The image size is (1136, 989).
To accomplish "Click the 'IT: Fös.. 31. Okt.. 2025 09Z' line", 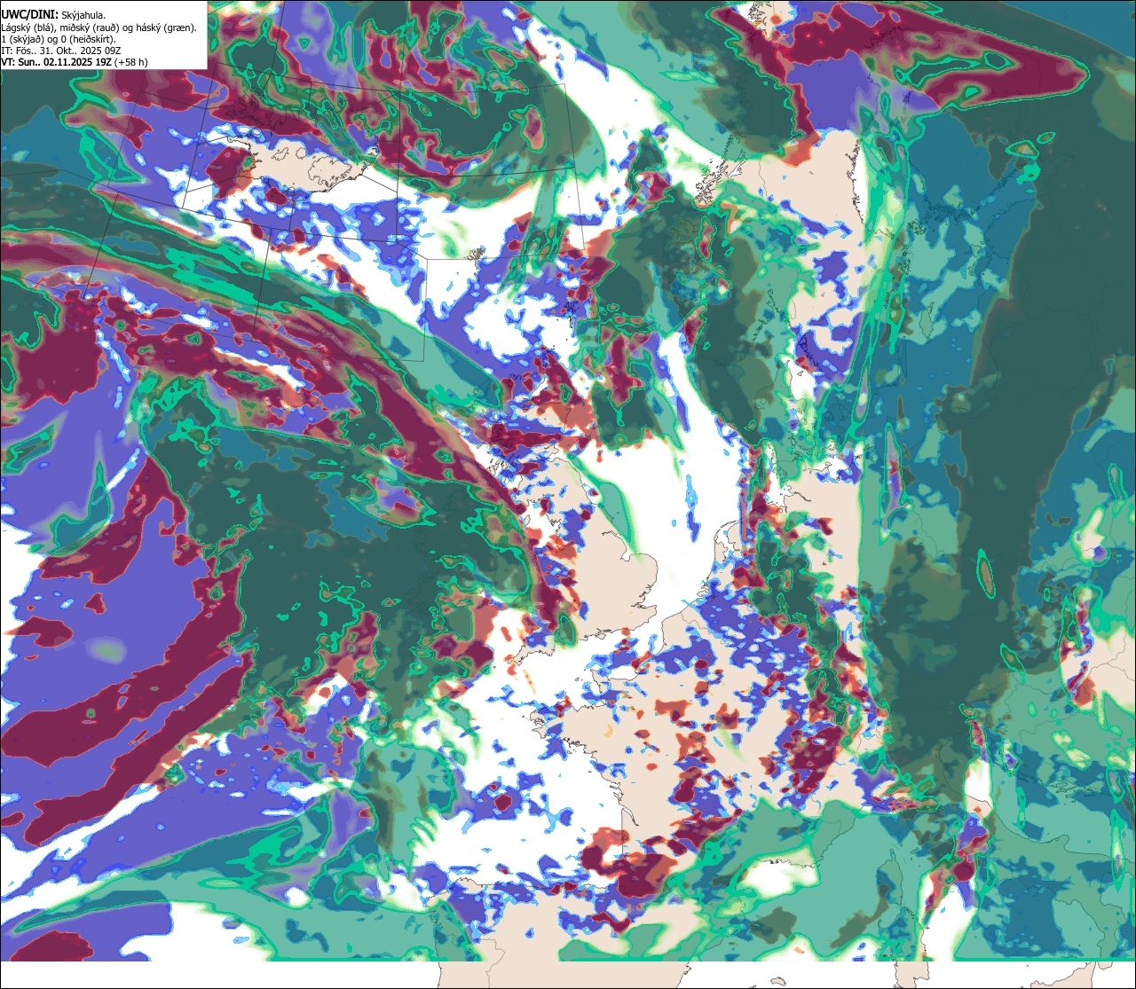I will point(60,51).
